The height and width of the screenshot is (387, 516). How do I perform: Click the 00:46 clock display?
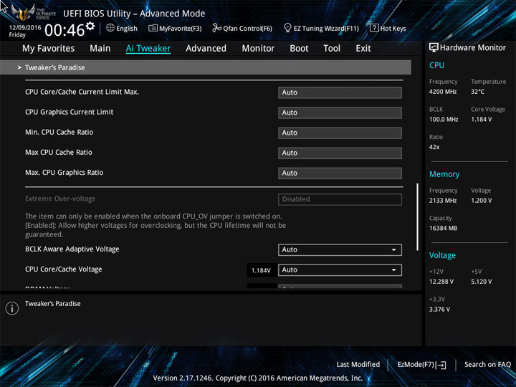click(x=64, y=30)
